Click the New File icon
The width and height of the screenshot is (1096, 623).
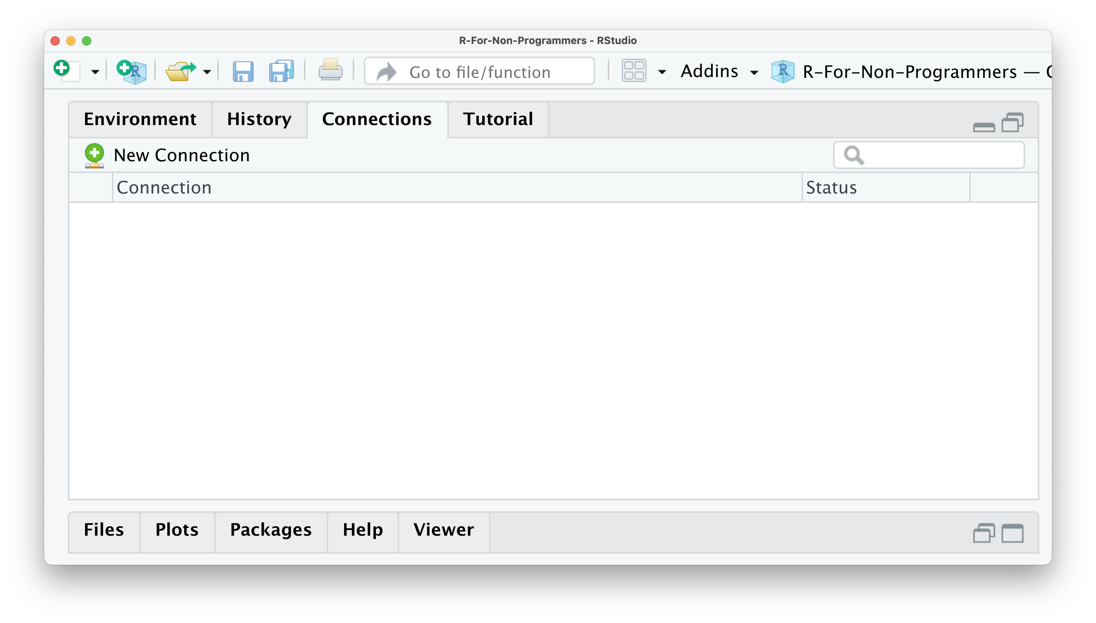coord(67,71)
